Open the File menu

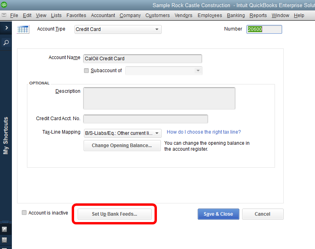coord(14,15)
